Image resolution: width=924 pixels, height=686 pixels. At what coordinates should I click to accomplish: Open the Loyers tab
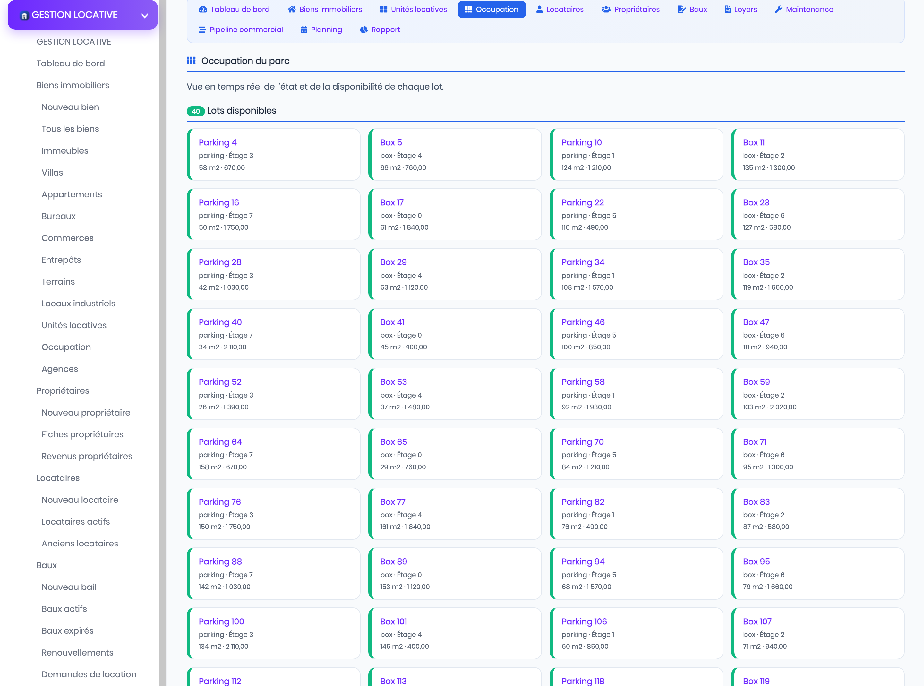click(x=741, y=9)
